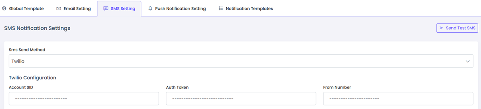
Task: Click the Sms Send Method label
Action: [27, 50]
